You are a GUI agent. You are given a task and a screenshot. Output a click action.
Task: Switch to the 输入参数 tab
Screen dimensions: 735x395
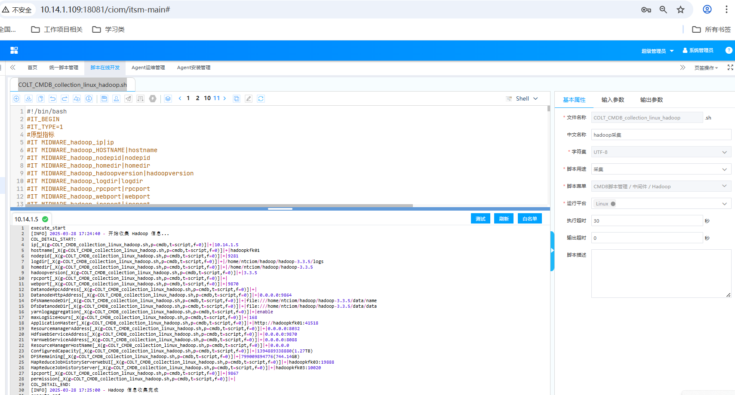(612, 99)
